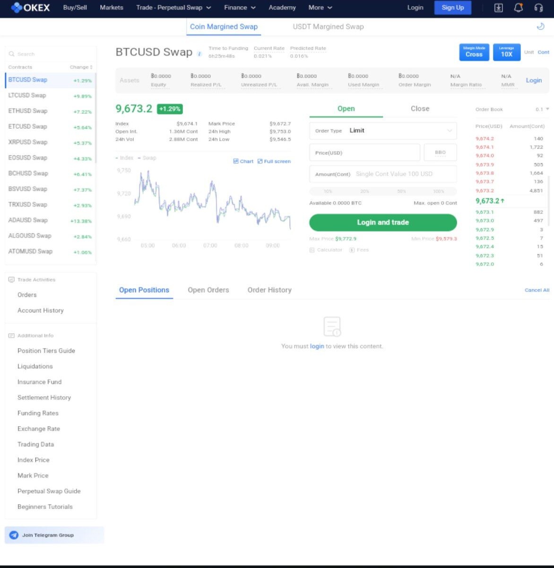Open Insurance Fund page
This screenshot has height=568, width=554.
click(x=39, y=382)
